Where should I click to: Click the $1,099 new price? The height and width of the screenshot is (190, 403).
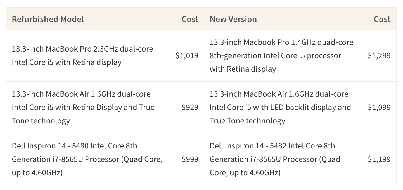pos(379,107)
